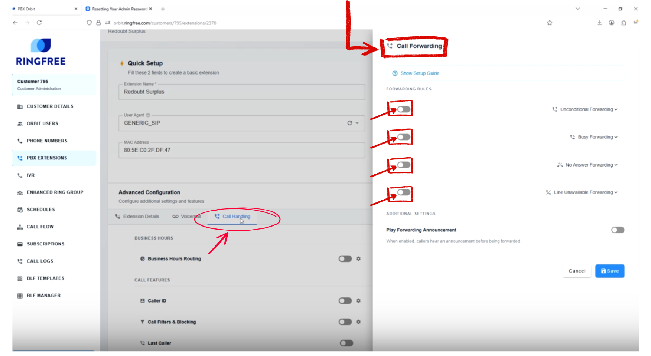This screenshot has height=356, width=651.
Task: Click the gear icon beside Business Hours Routing
Action: tap(358, 259)
